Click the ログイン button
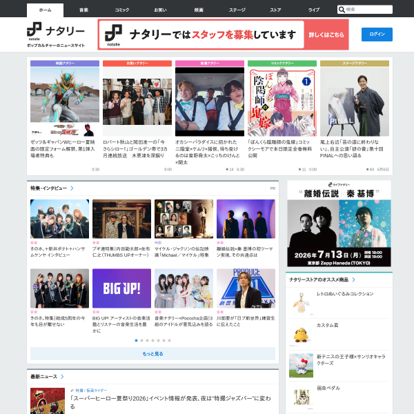Viewport: 414px width, 414px height. (377, 34)
